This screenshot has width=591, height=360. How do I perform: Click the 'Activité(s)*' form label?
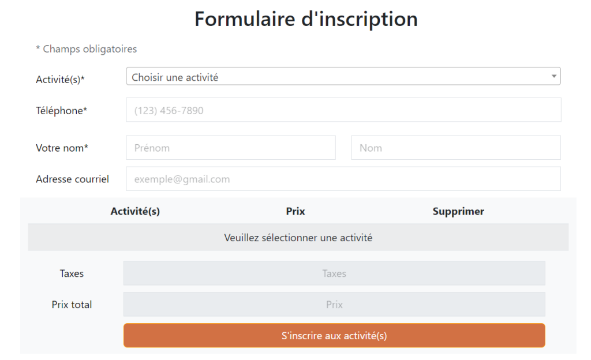60,80
